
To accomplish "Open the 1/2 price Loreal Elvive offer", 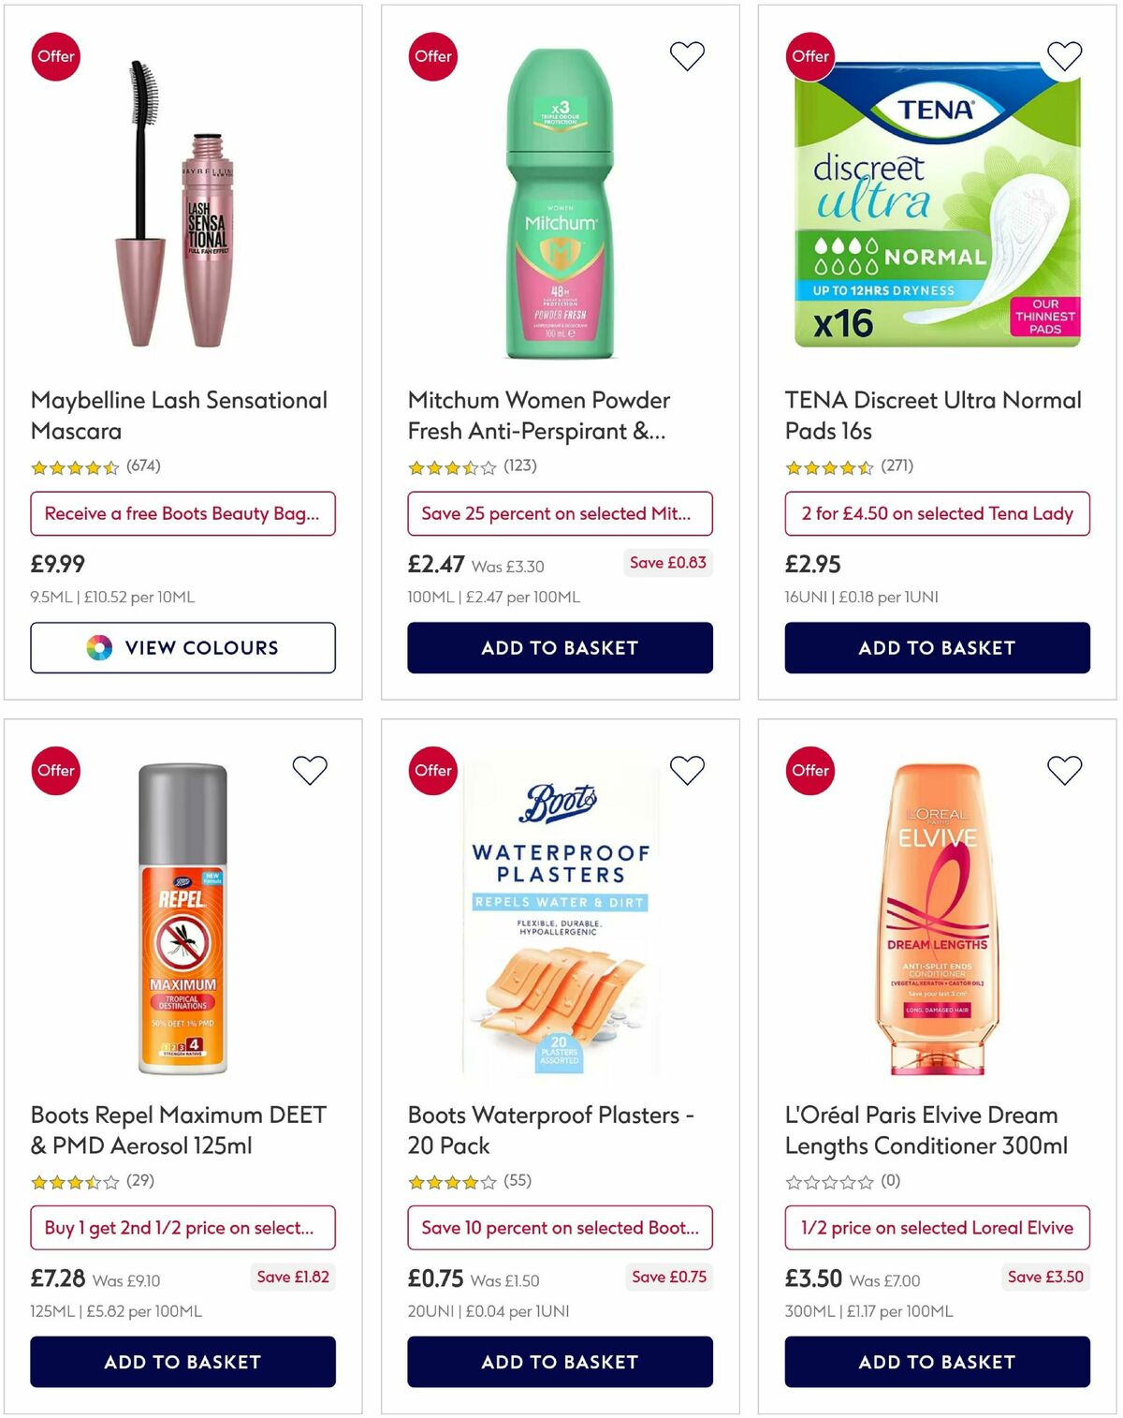I will [x=937, y=1228].
